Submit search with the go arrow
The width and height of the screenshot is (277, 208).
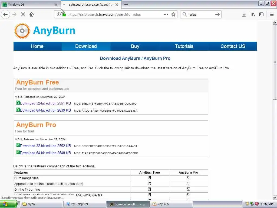[217, 14]
